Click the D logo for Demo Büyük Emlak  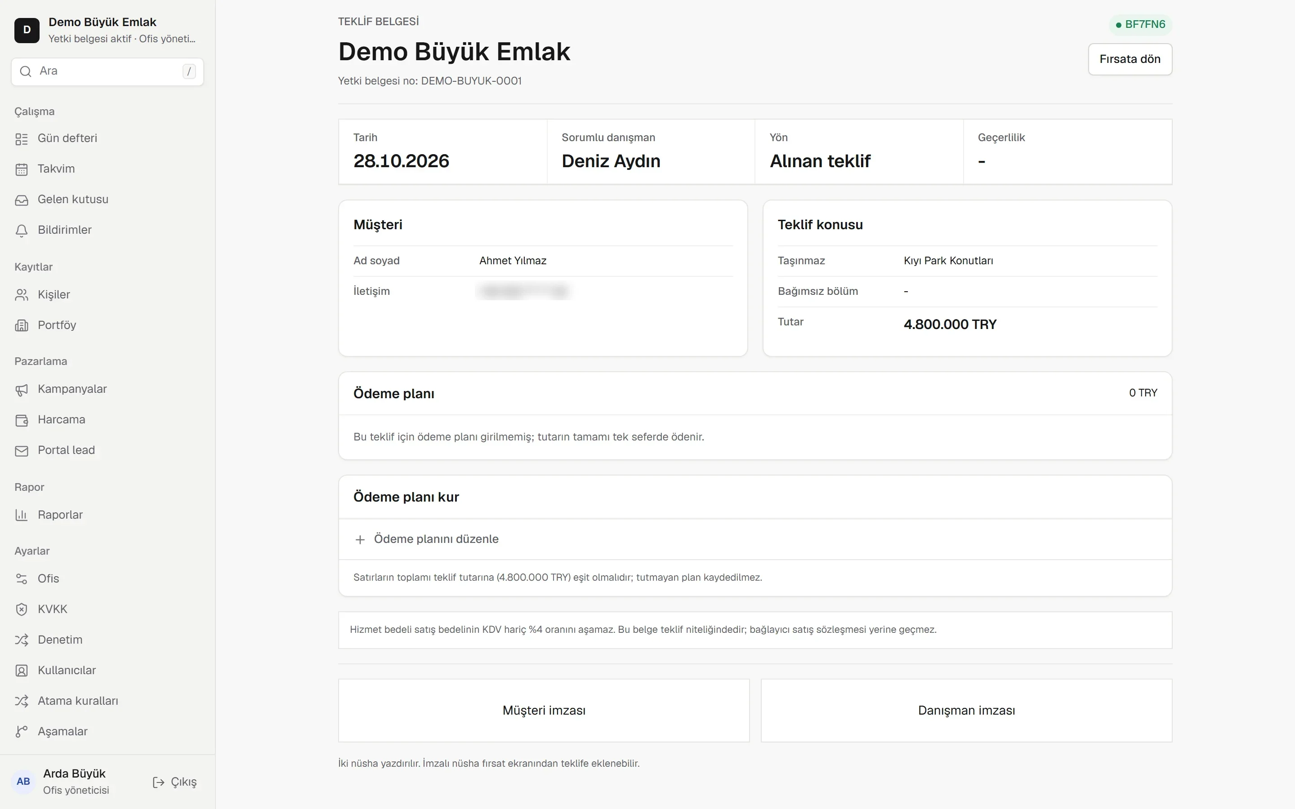click(x=27, y=30)
